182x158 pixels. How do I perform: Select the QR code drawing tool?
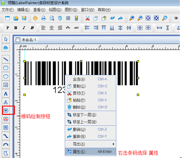click(x=6, y=127)
